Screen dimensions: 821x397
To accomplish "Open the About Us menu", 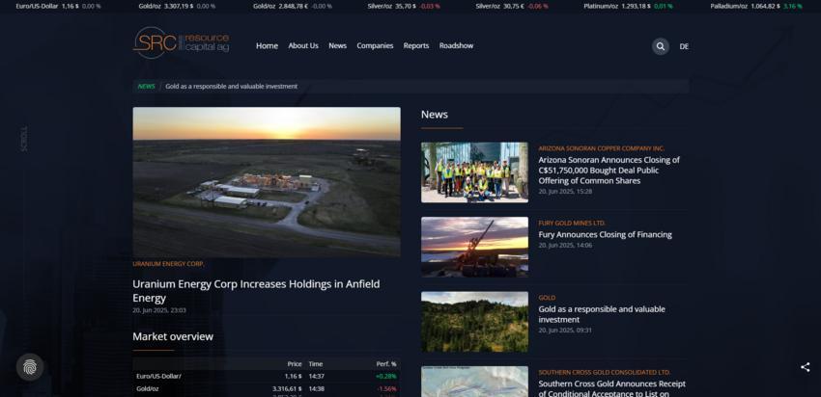I will pyautogui.click(x=303, y=46).
